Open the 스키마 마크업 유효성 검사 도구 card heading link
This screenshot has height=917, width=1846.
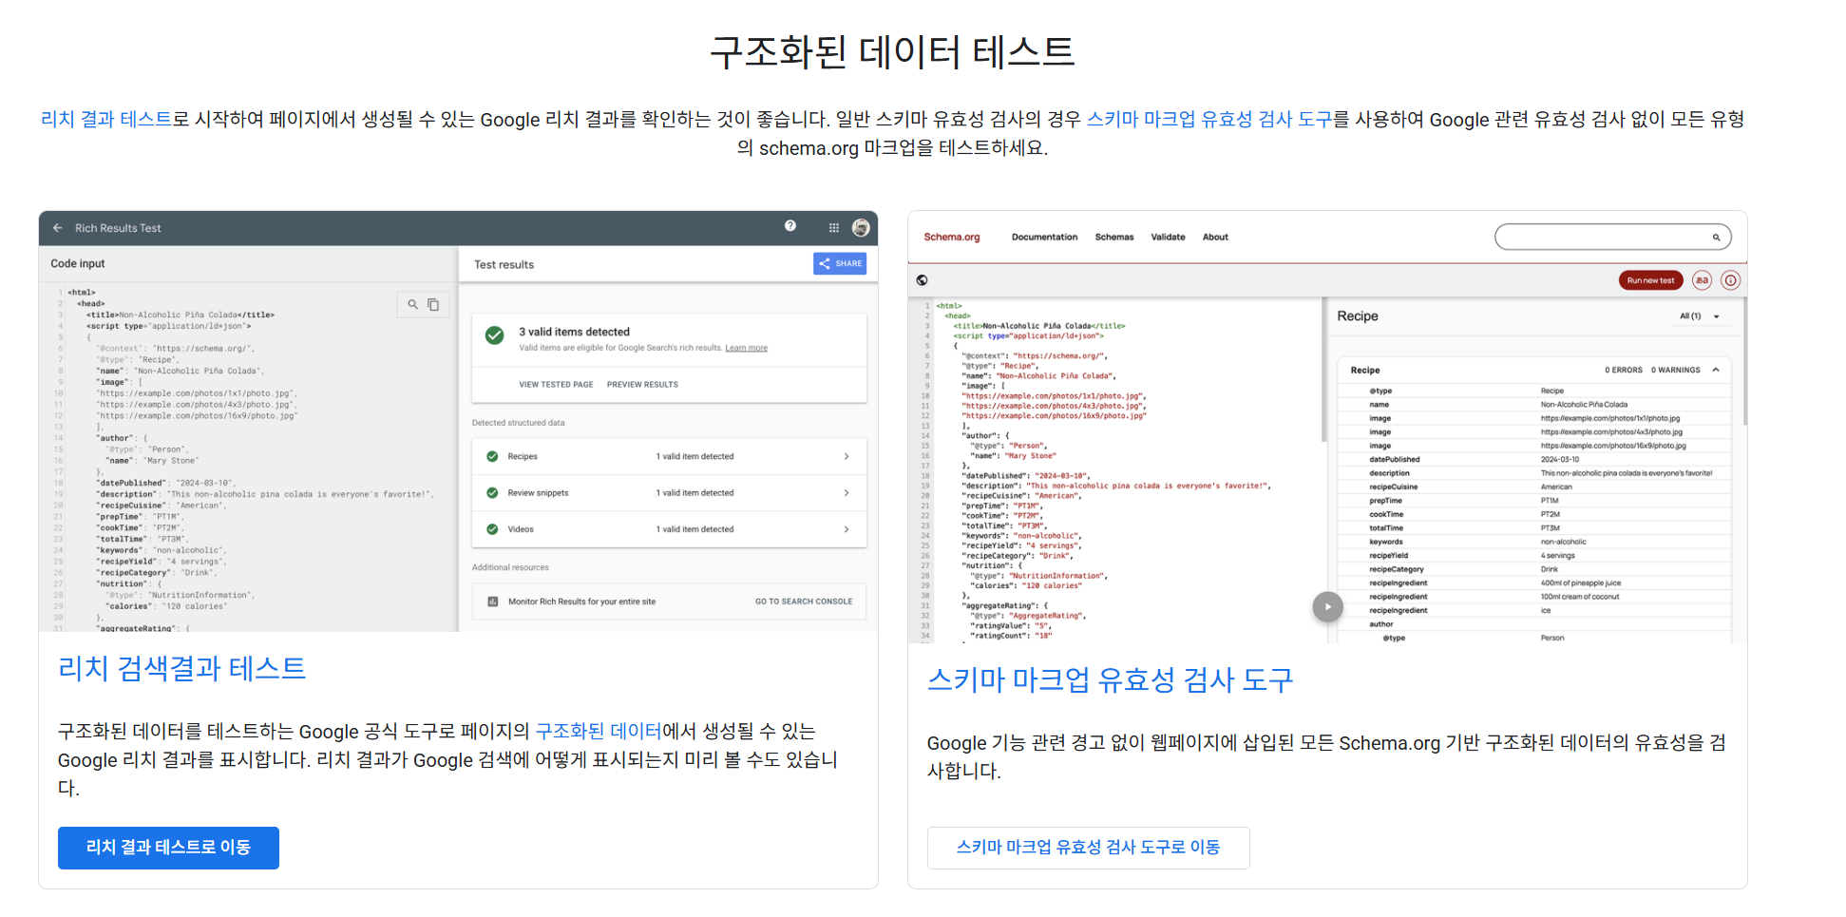[1111, 680]
